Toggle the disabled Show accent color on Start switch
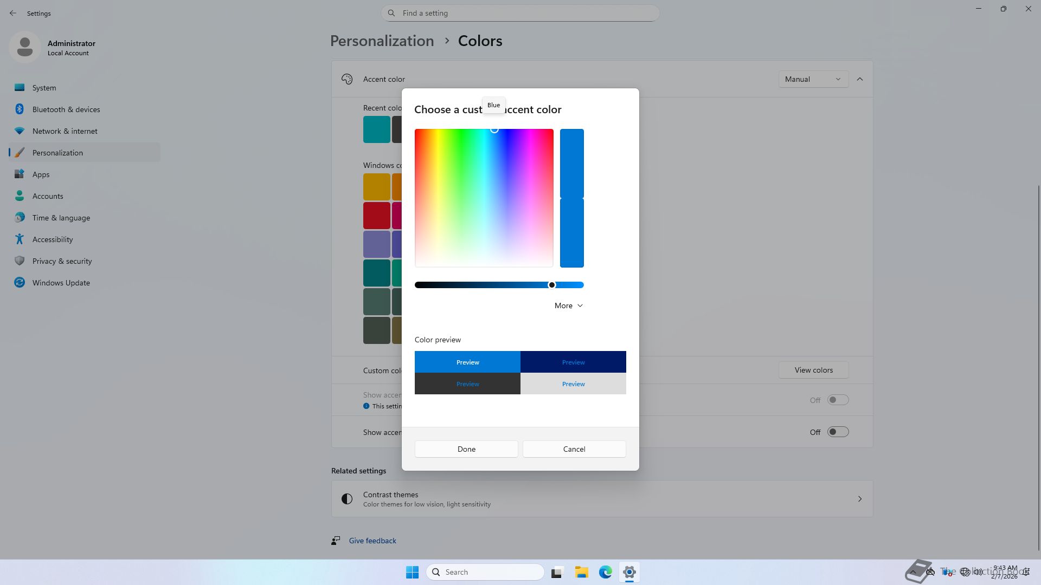The height and width of the screenshot is (585, 1041). [x=837, y=400]
